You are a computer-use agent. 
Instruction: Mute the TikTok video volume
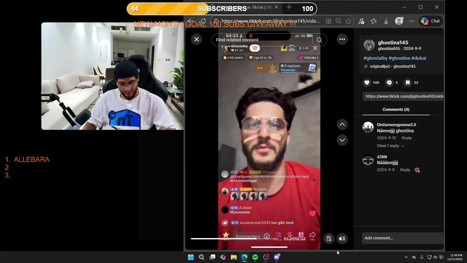tap(342, 239)
